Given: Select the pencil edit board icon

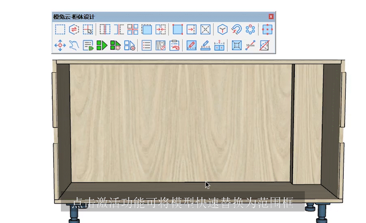Looking at the screenshot, I should click(x=191, y=45).
